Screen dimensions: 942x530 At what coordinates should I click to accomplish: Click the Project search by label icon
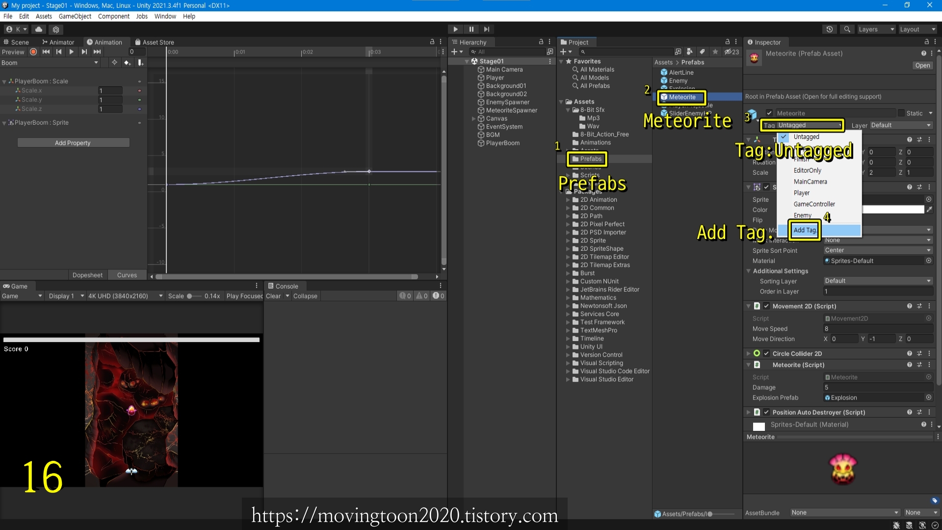[x=702, y=52]
